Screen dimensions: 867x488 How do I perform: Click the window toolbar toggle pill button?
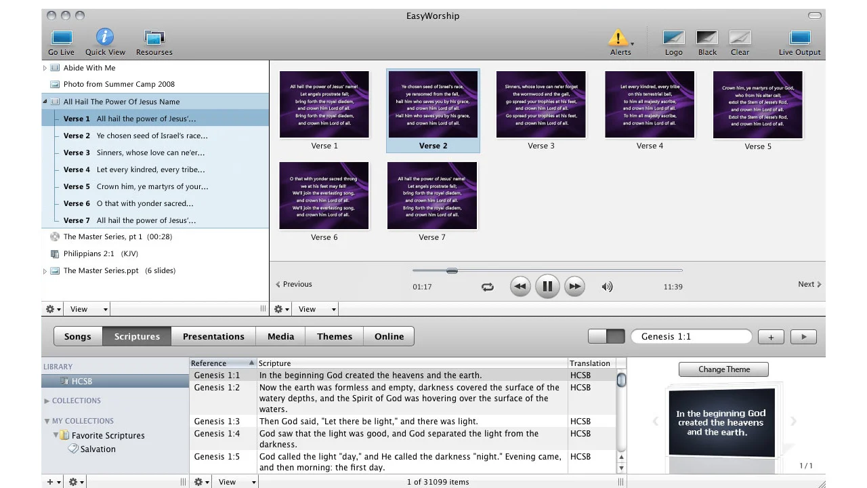pyautogui.click(x=816, y=15)
